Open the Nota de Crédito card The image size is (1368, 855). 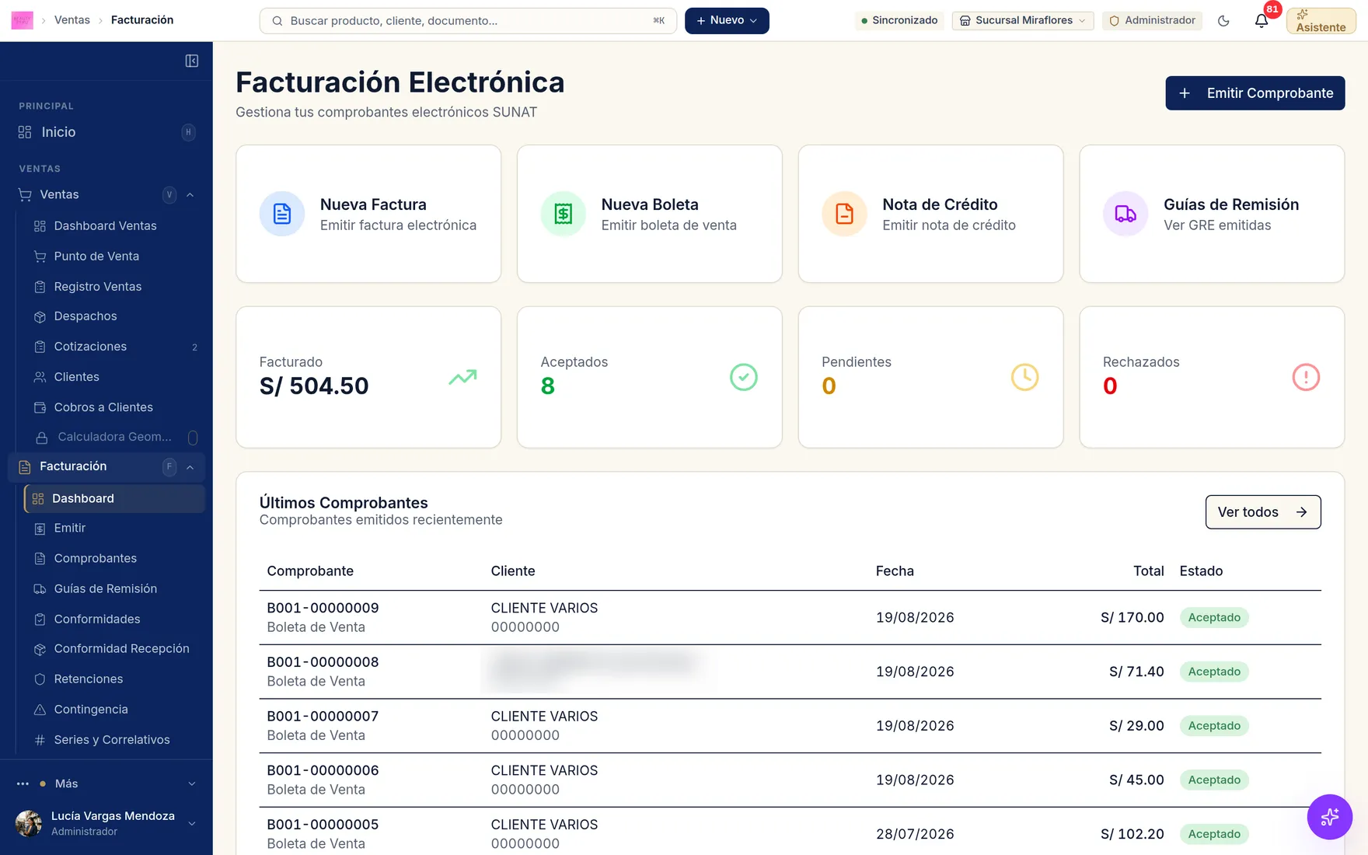(x=931, y=214)
